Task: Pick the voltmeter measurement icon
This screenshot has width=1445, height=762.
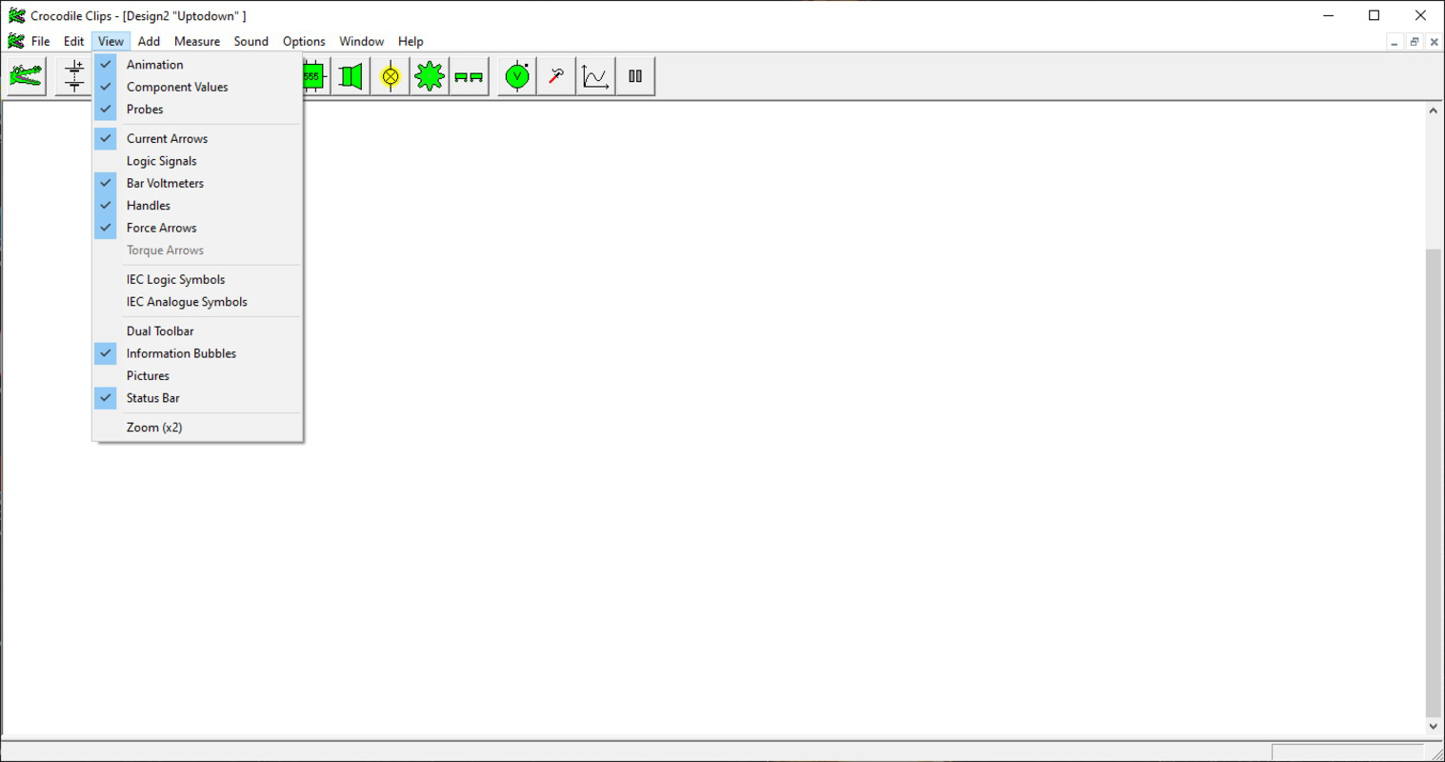Action: pyautogui.click(x=515, y=75)
